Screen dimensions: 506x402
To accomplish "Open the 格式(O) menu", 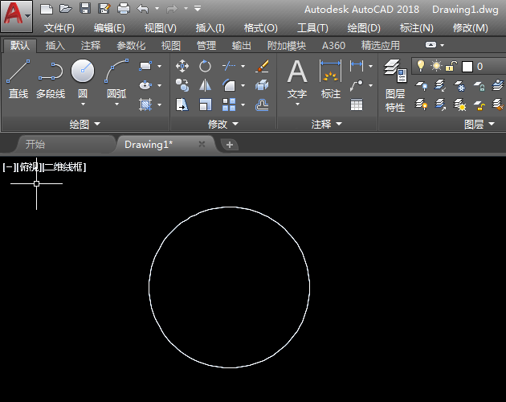I will (260, 28).
